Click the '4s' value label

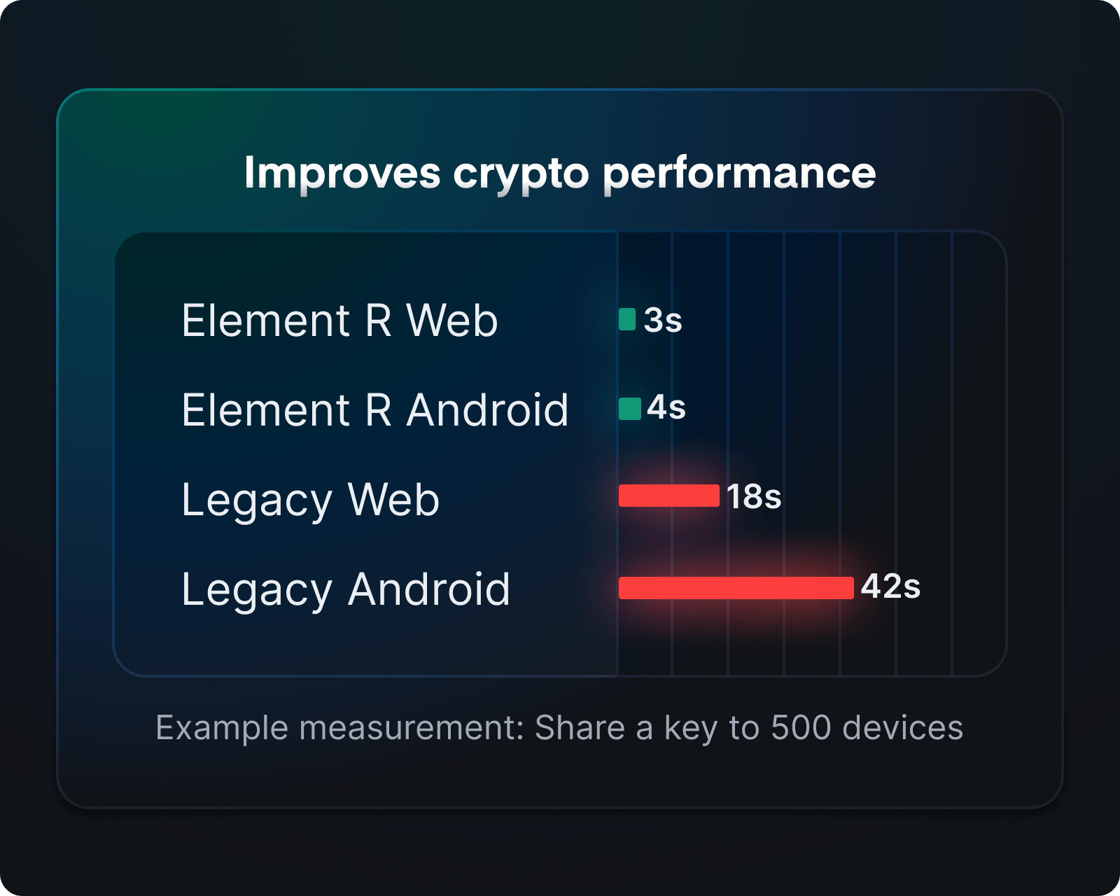pyautogui.click(x=666, y=407)
